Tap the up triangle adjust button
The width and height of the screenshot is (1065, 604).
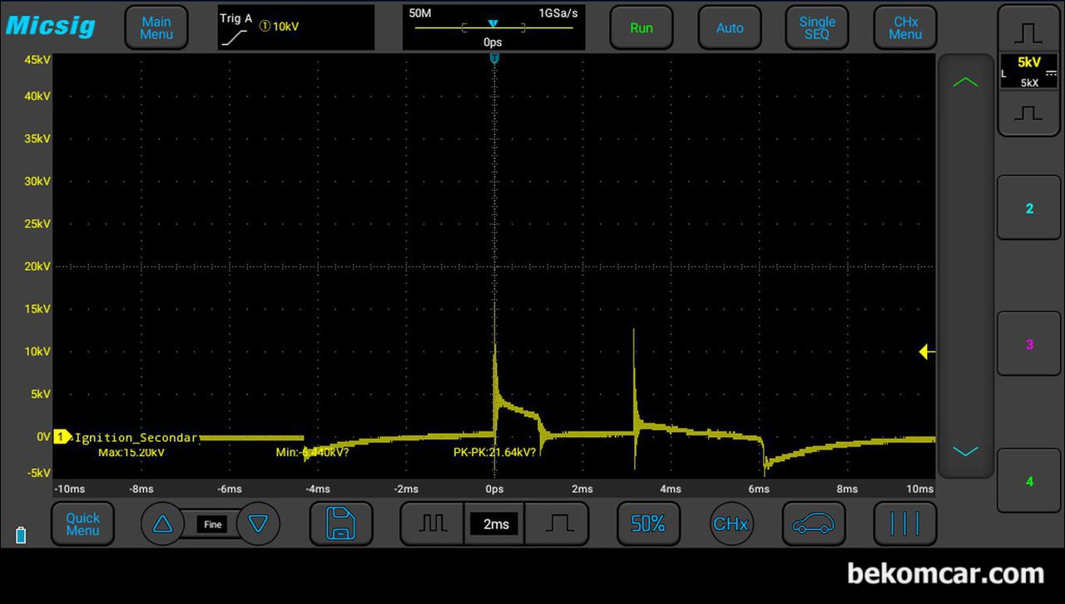coord(162,524)
